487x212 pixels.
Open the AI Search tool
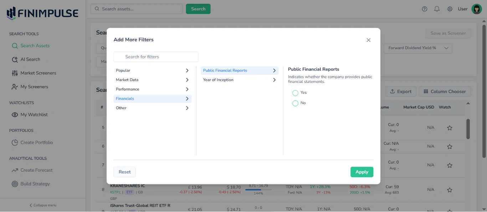coord(30,59)
